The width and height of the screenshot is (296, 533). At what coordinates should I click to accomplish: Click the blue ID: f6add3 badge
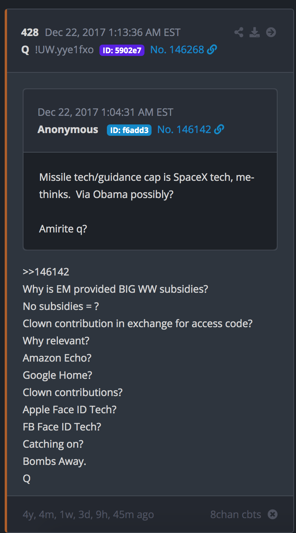129,130
